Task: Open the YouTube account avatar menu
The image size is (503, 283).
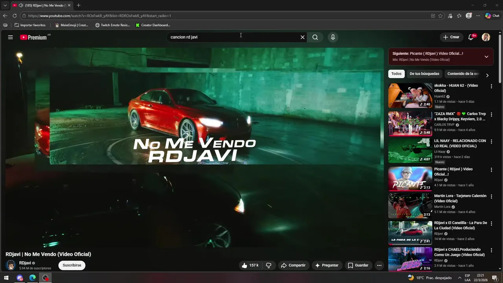Action: (x=486, y=37)
